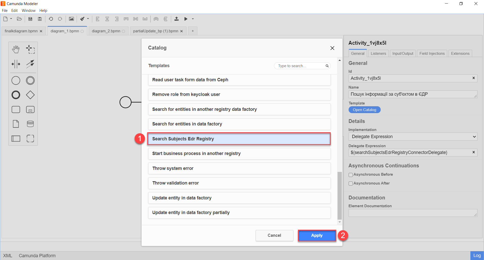Create a data object reference

click(x=16, y=124)
